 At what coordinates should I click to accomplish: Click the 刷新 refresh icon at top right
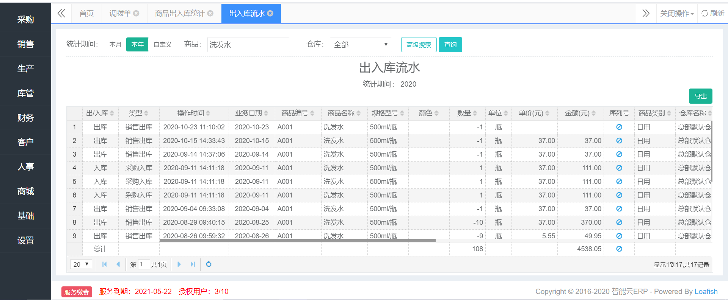click(x=704, y=13)
